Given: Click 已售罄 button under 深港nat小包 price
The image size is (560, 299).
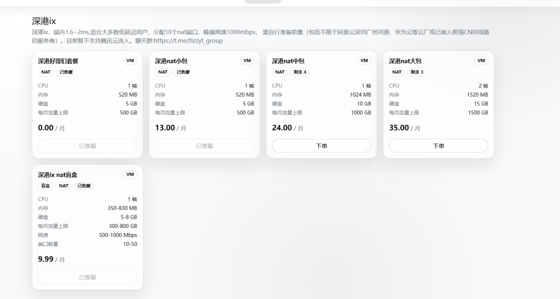Looking at the screenshot, I should [x=205, y=146].
